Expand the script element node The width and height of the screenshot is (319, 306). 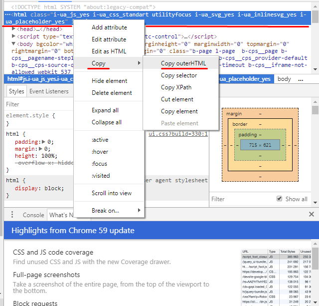coord(13,37)
